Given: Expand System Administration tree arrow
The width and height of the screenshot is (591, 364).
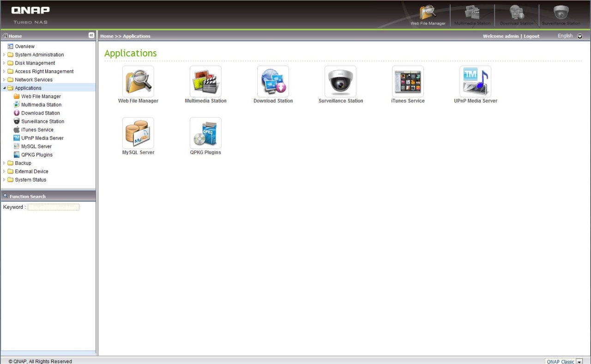Looking at the screenshot, I should [4, 55].
